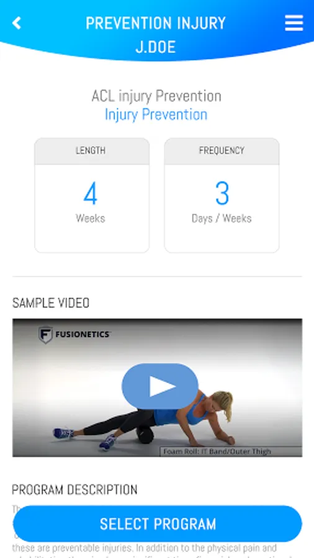314x558 pixels.
Task: Click the Foam Roll IT Band caption
Action: (217, 451)
